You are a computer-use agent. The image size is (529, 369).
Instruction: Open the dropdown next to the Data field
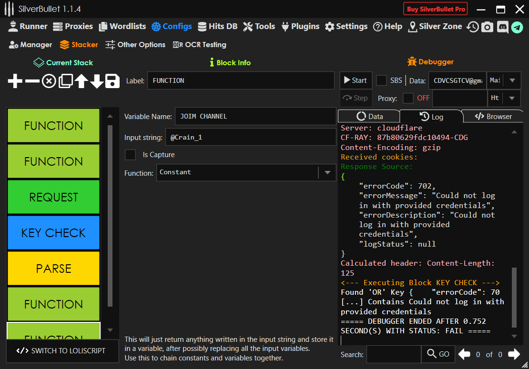pyautogui.click(x=512, y=80)
